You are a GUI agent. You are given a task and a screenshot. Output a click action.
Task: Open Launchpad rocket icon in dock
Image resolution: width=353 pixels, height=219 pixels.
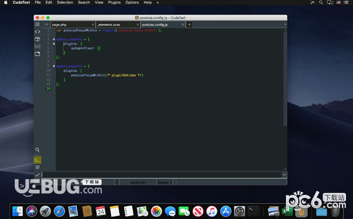[45, 211]
